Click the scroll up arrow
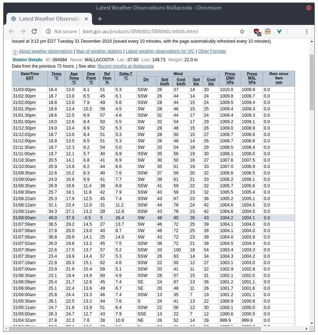318x335 pixels. tap(312, 41)
